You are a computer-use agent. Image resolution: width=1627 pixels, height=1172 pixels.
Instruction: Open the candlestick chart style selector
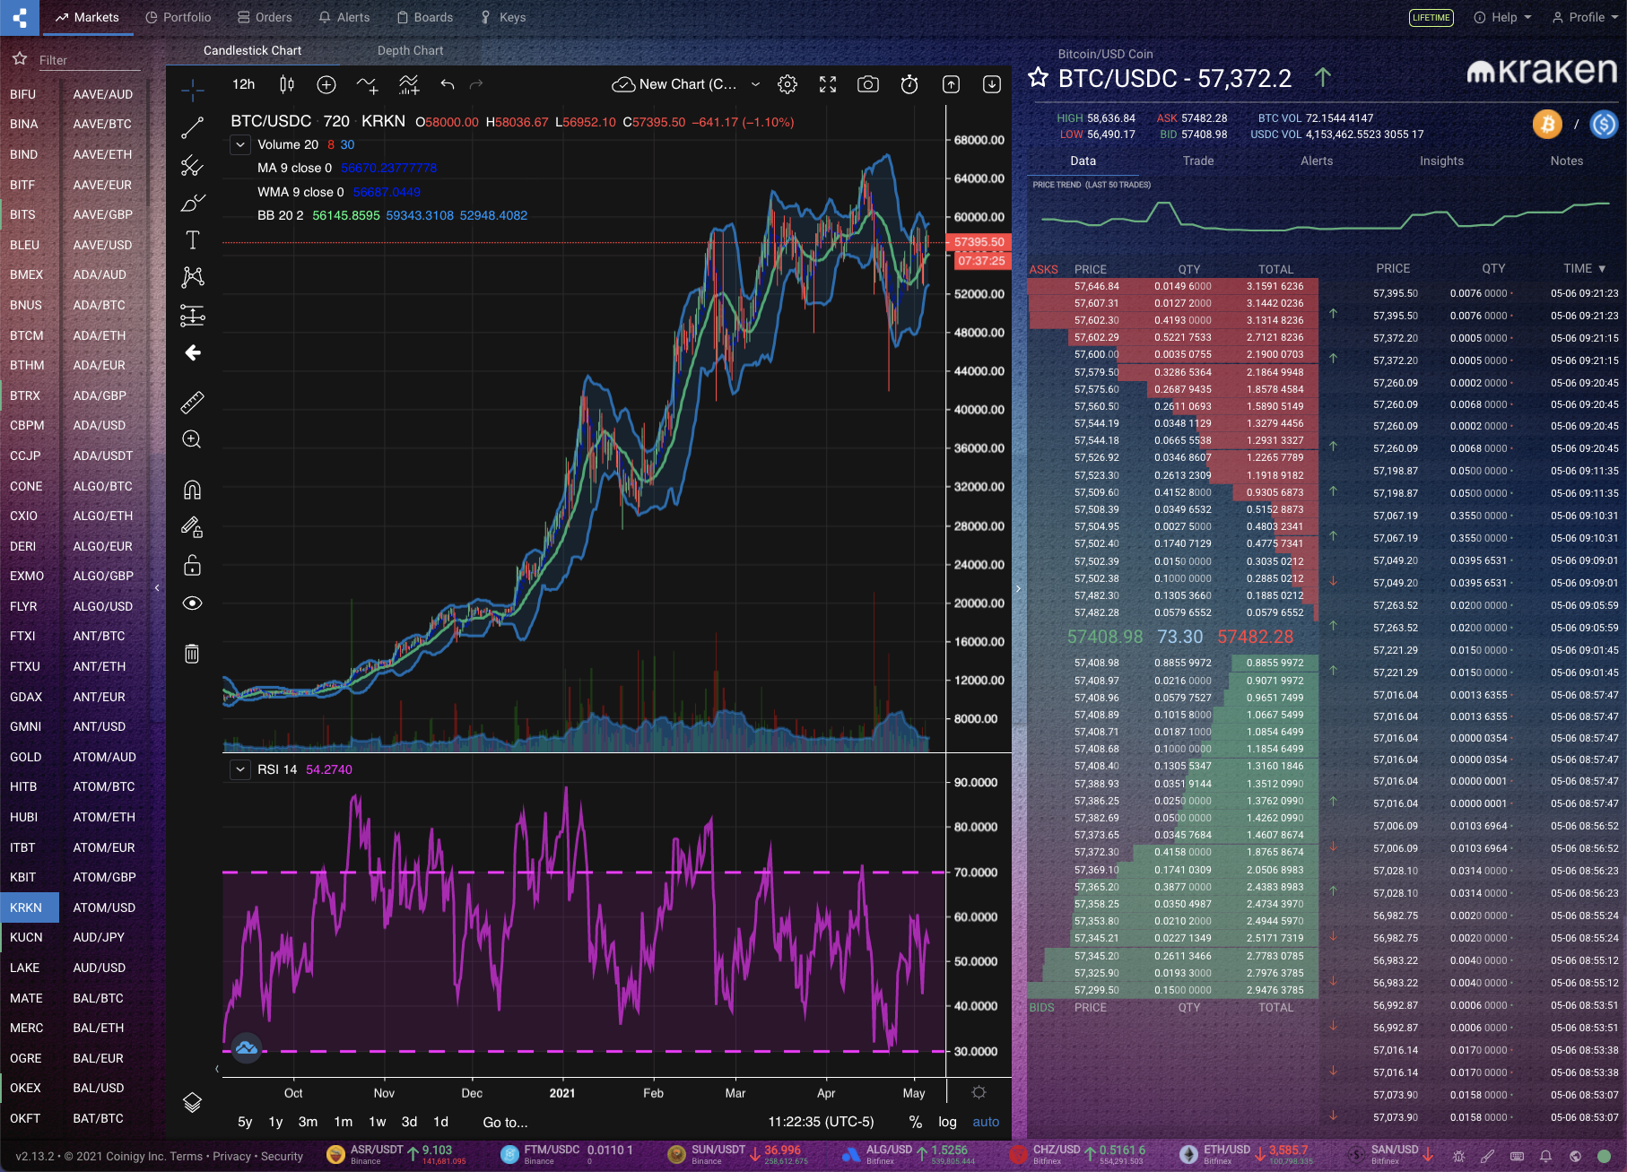[287, 84]
